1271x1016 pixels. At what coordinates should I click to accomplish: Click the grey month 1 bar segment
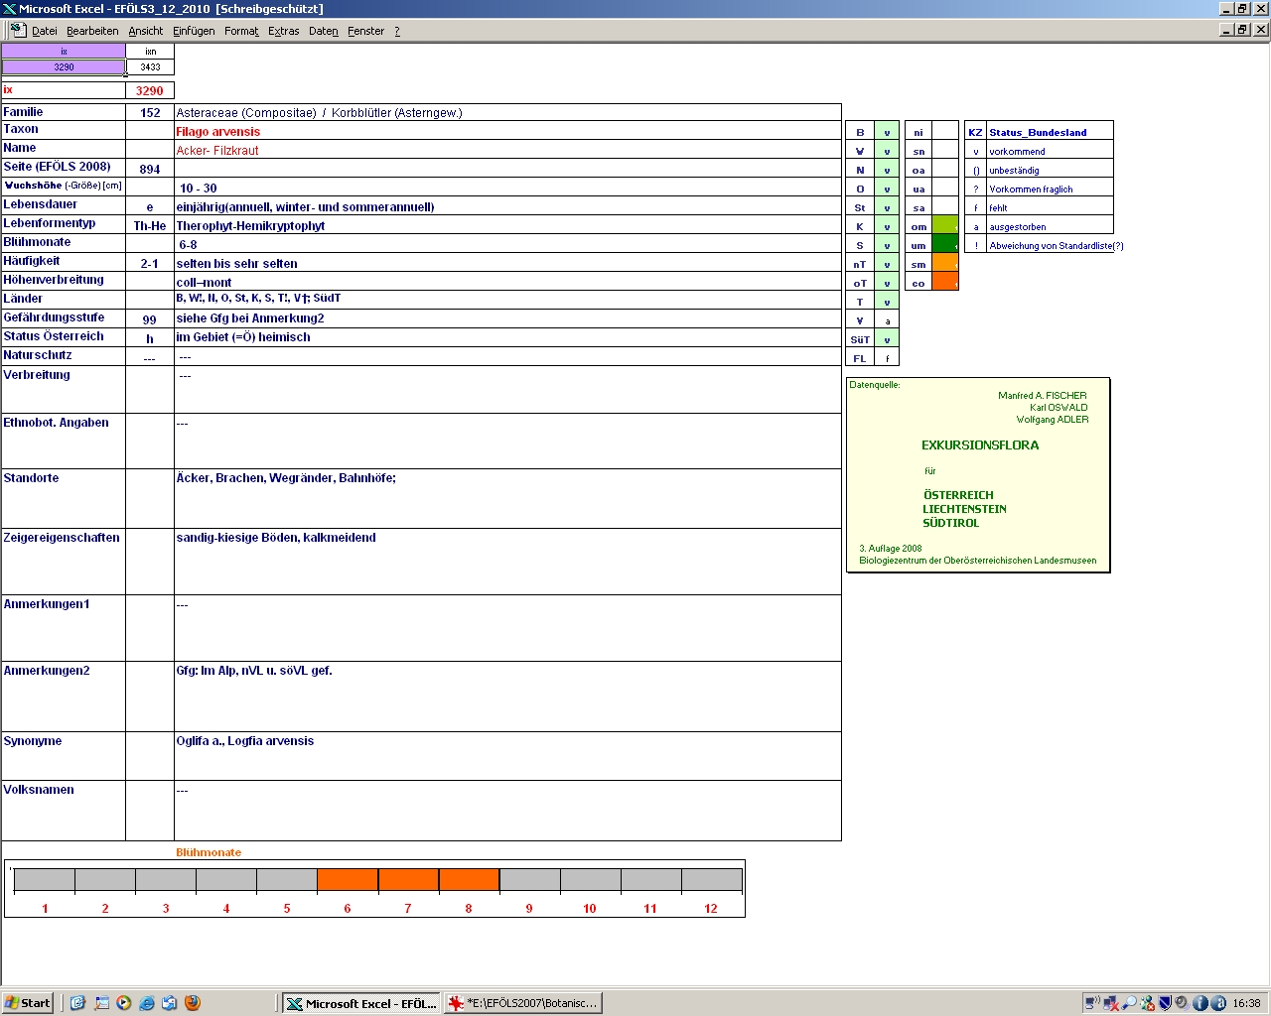click(x=45, y=879)
